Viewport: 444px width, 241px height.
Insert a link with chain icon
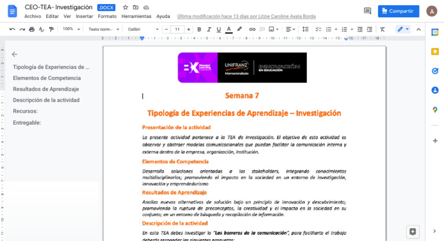(x=252, y=29)
